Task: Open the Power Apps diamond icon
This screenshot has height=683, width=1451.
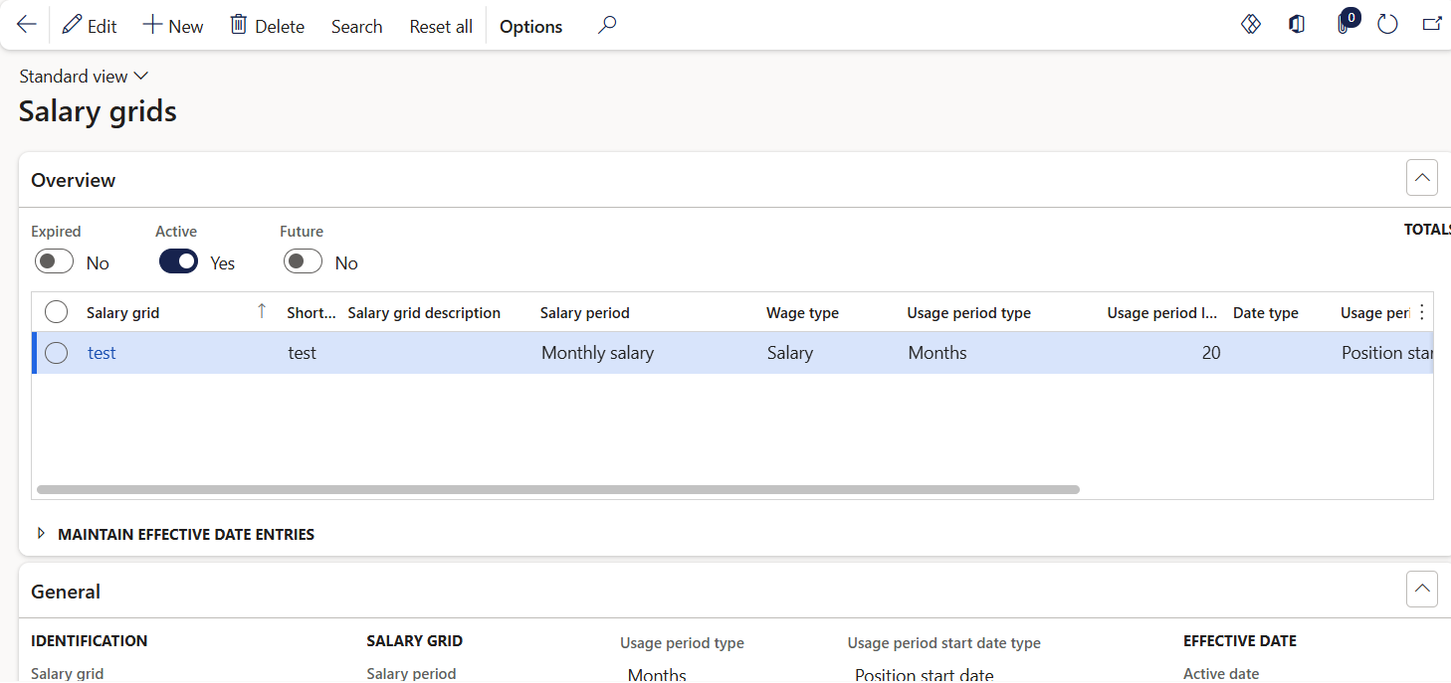Action: (x=1251, y=25)
